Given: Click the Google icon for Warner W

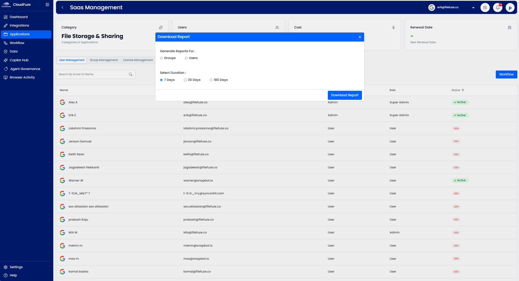Looking at the screenshot, I should point(63,180).
